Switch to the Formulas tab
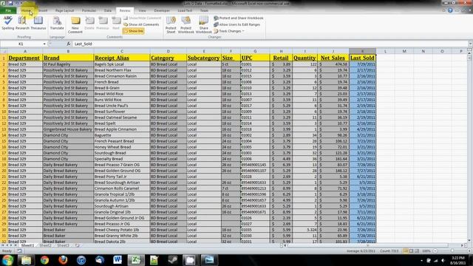The height and width of the screenshot is (266, 473). point(89,10)
